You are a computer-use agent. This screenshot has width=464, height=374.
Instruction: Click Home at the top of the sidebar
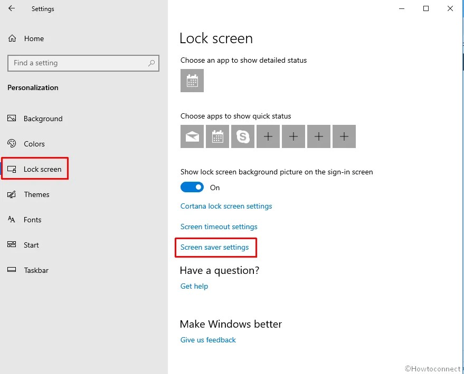[34, 38]
